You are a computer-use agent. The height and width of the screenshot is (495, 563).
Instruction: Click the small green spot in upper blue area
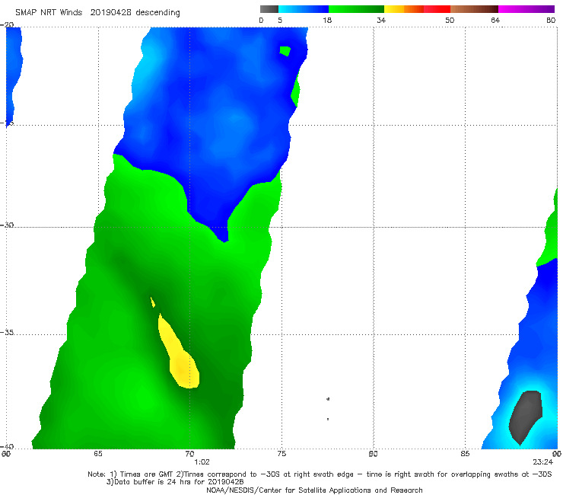coord(285,51)
